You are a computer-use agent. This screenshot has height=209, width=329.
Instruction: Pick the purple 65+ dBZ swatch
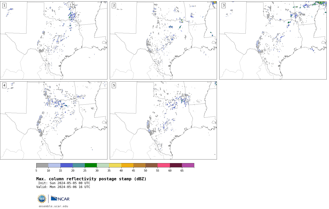(188, 165)
